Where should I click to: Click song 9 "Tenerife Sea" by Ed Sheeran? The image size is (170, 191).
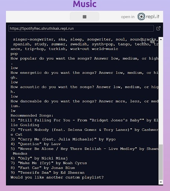tap(47, 173)
